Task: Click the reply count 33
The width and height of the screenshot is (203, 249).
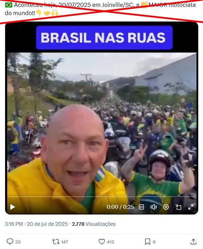Action: coord(18,242)
